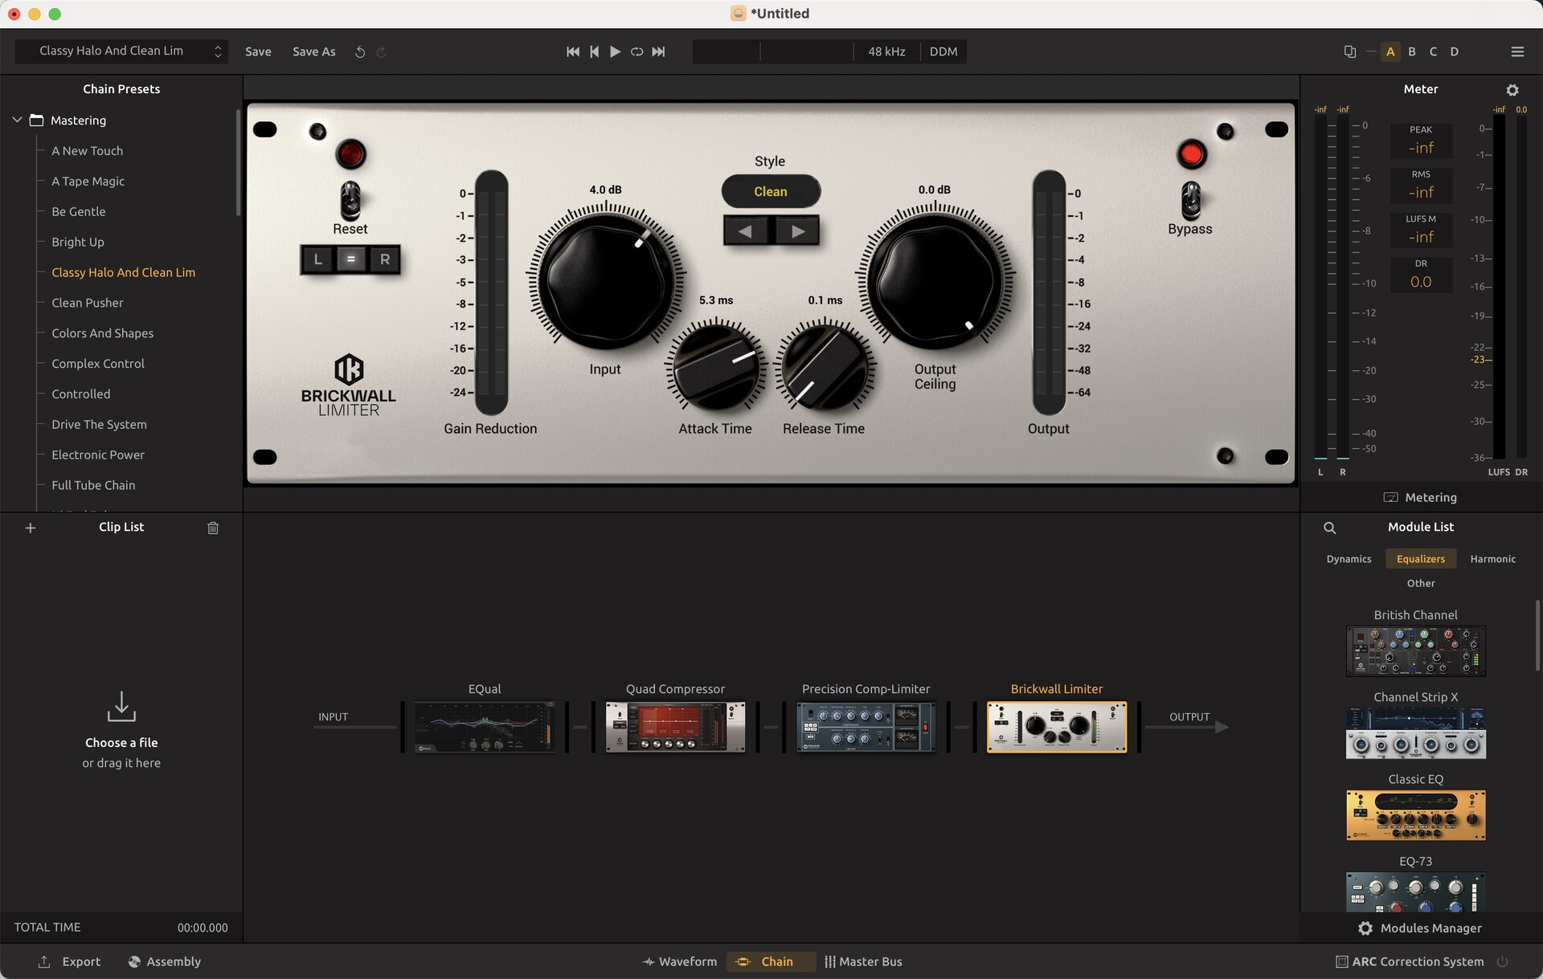
Task: Flip the Reset toggle switch
Action: click(x=350, y=199)
